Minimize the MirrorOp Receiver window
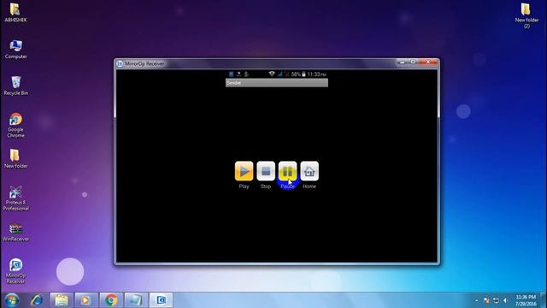547x308 pixels. click(402, 62)
